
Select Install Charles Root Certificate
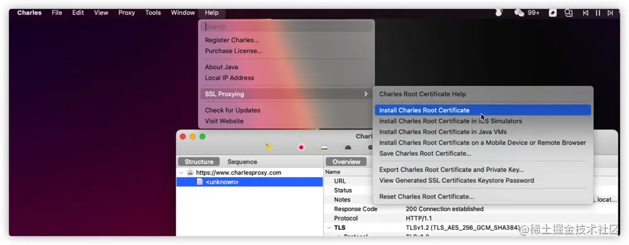[483, 110]
